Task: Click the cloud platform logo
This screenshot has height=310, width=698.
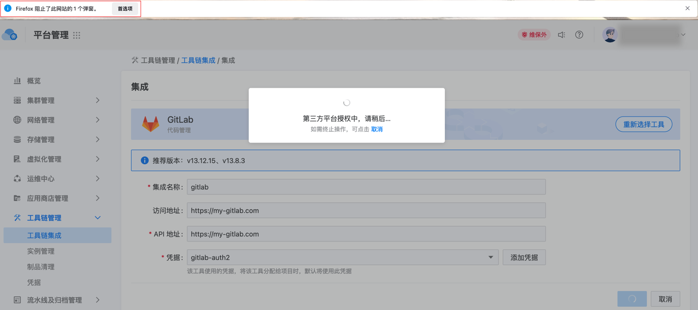Action: (10, 35)
